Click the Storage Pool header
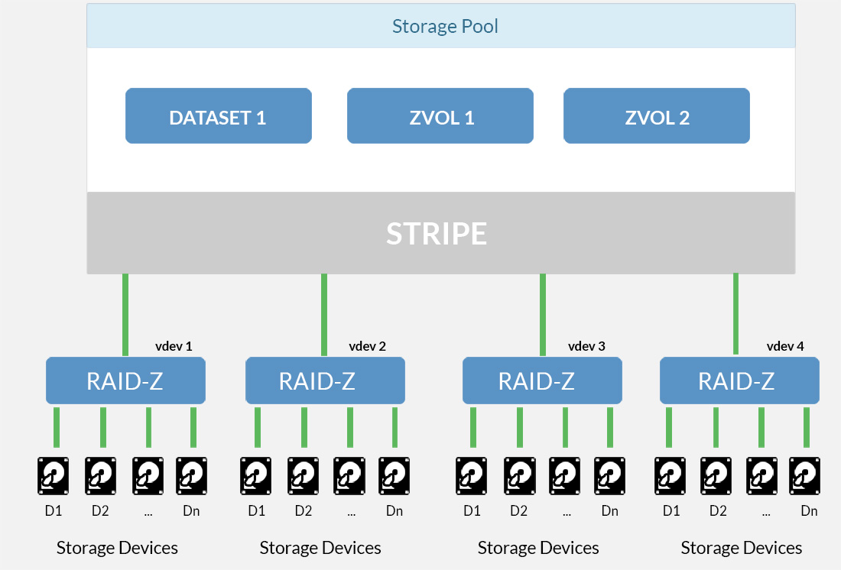841x570 pixels. (440, 26)
